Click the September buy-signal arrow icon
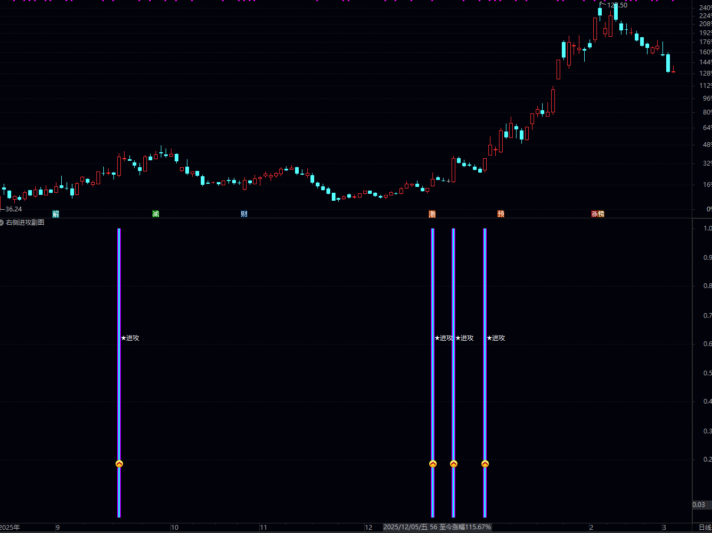 [x=119, y=464]
